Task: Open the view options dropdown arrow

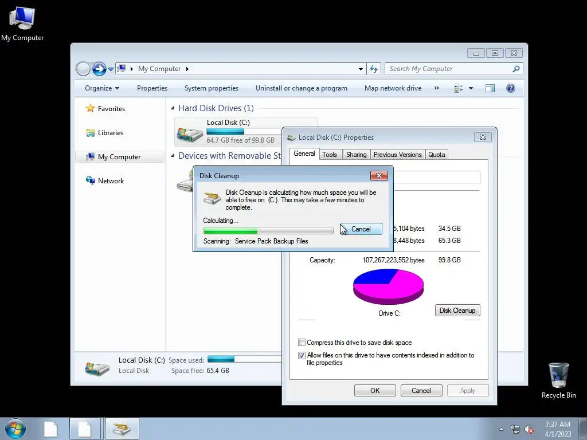Action: point(471,88)
